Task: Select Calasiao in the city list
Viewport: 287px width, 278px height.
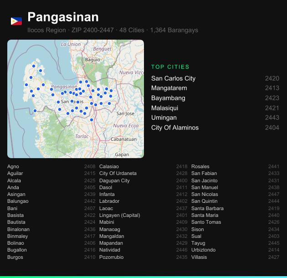Action: [x=143, y=166]
